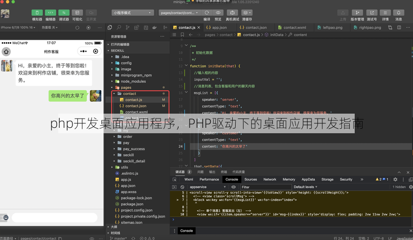Expand the config folder
The width and height of the screenshot is (413, 240).
pos(126,63)
